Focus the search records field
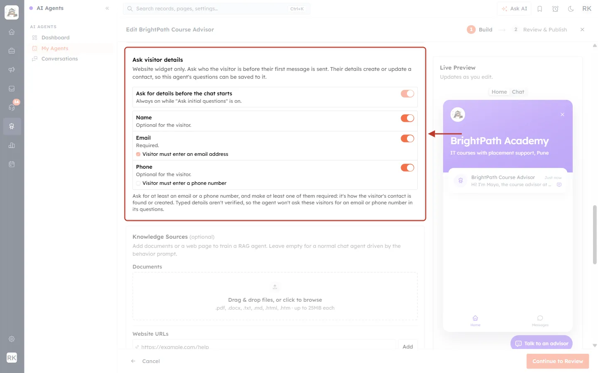This screenshot has height=373, width=598. pos(216,9)
